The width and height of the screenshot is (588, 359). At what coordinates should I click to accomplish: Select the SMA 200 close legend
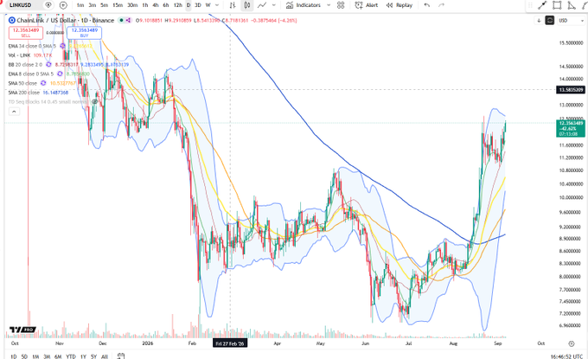click(23, 93)
